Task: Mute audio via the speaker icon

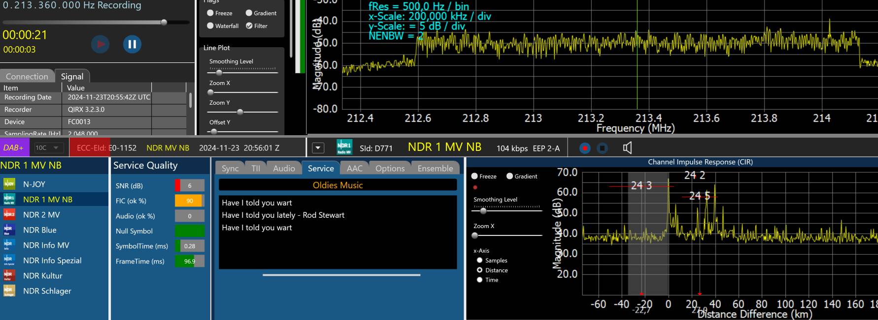Action: (627, 148)
